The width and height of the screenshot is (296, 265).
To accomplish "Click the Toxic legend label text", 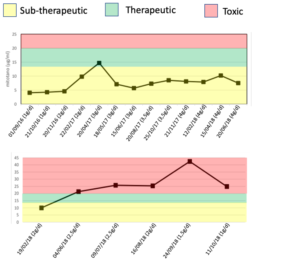I will click(x=233, y=11).
